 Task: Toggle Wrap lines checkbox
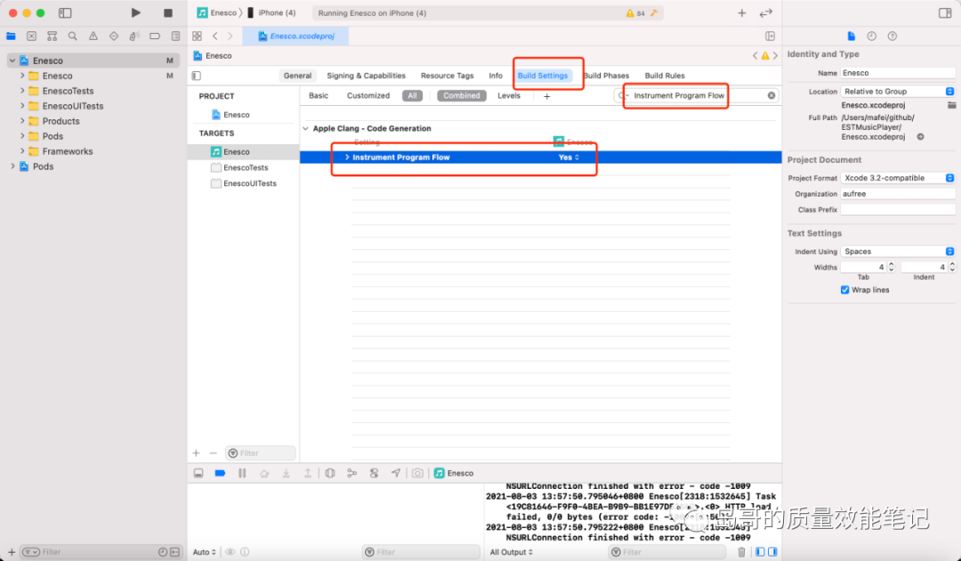click(x=845, y=290)
